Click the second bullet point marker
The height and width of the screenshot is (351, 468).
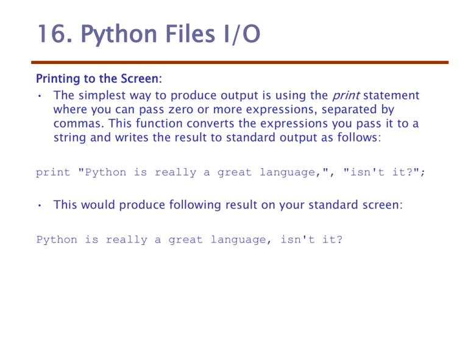point(40,205)
